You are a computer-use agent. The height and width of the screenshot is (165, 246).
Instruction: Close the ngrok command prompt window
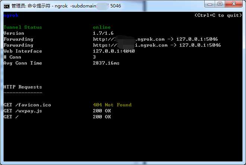[234, 4]
